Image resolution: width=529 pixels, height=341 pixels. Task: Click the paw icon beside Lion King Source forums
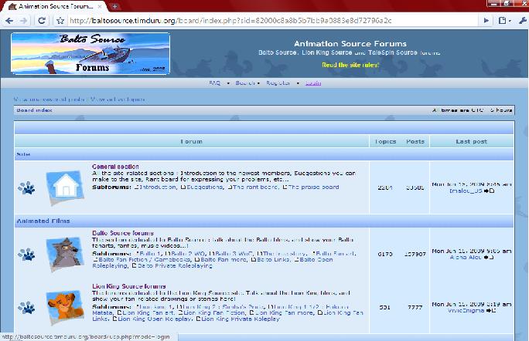(26, 308)
